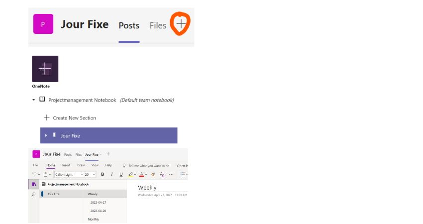423x224 pixels.
Task: Switch to the View ribbon tab
Action: coord(95,165)
